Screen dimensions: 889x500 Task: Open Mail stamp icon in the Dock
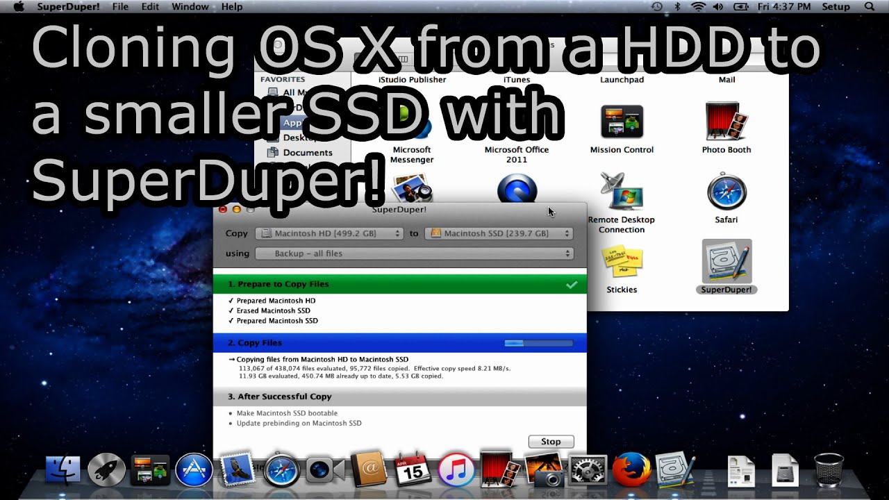tap(238, 469)
